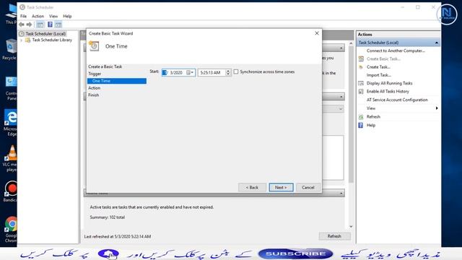Select the Action step in the wizard
The height and width of the screenshot is (260, 462).
coord(94,88)
